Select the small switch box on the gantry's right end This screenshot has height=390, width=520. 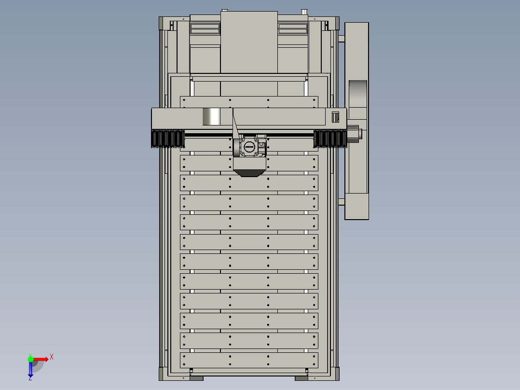point(336,117)
